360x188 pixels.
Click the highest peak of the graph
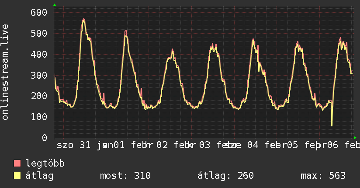pos(83,19)
